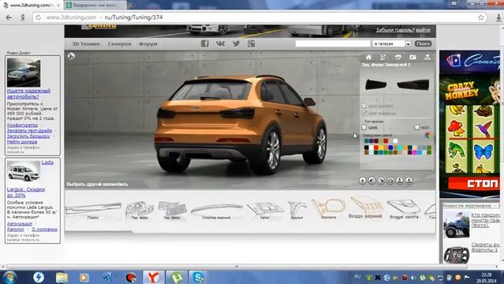Click the monster truck news thumbnail

[456, 224]
